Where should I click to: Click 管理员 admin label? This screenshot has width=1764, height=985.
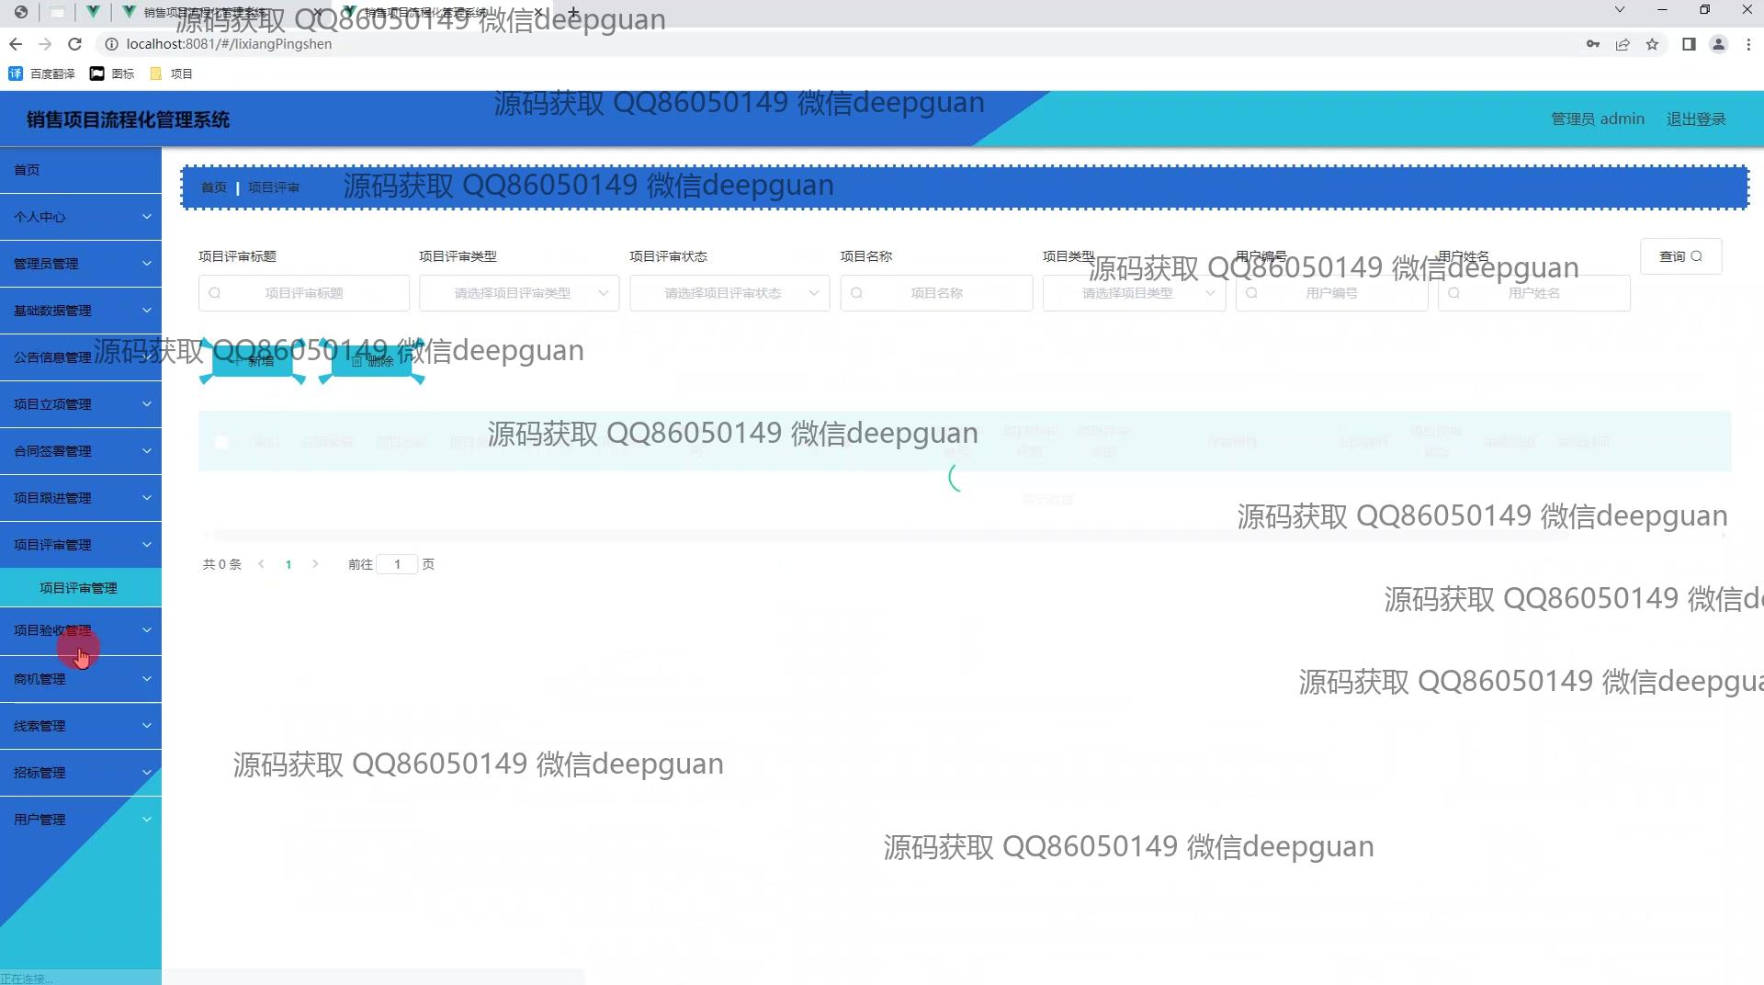tap(1598, 119)
